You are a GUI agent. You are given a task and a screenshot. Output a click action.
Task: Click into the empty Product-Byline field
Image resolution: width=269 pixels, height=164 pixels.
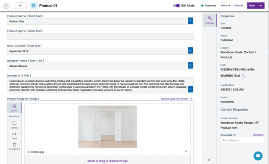[100, 36]
